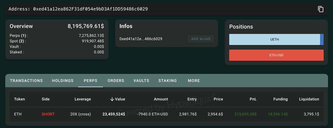Click the Liquidation column header
Viewport: 333px width, 128px height.
coord(309,99)
